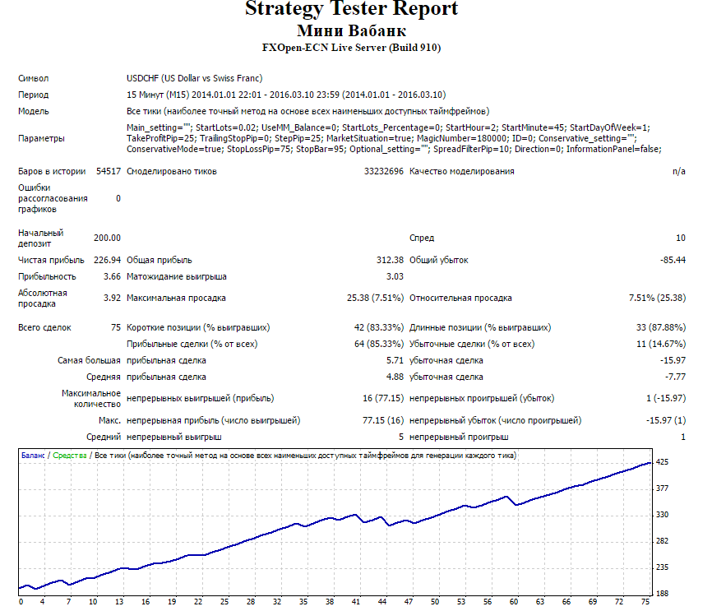Select profit trades value '64 (85.33%)'
The image size is (712, 611).
pyautogui.click(x=379, y=344)
